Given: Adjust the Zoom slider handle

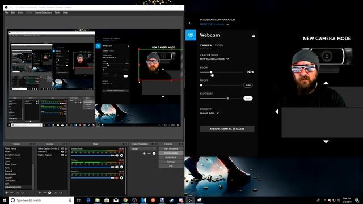Looking at the screenshot, I should point(211,72).
